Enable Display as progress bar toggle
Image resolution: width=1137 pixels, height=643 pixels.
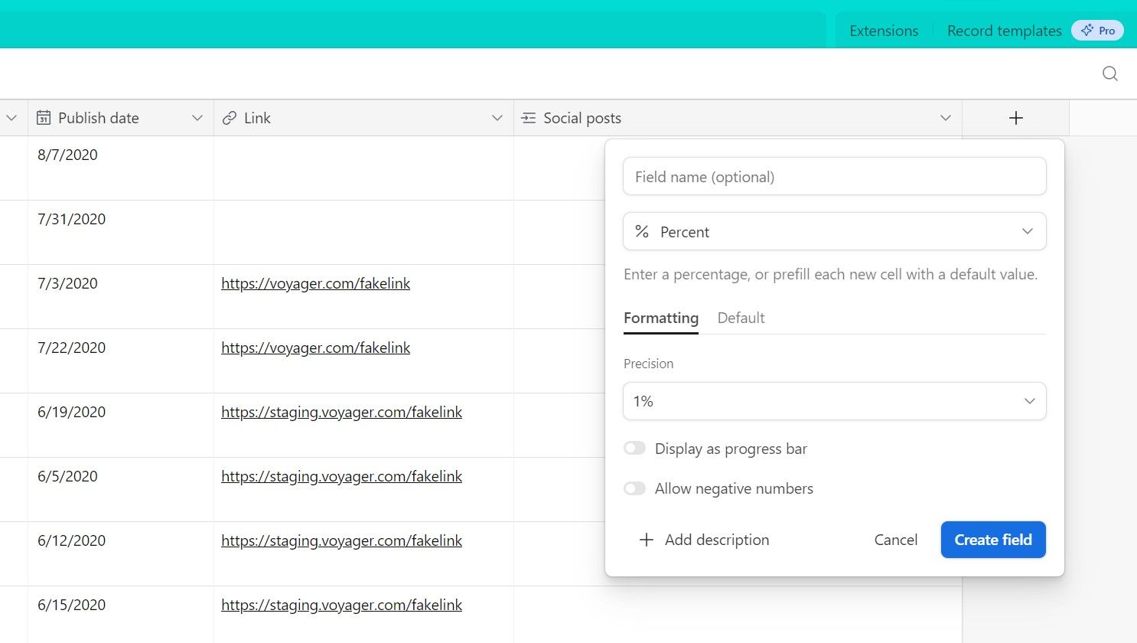tap(634, 449)
